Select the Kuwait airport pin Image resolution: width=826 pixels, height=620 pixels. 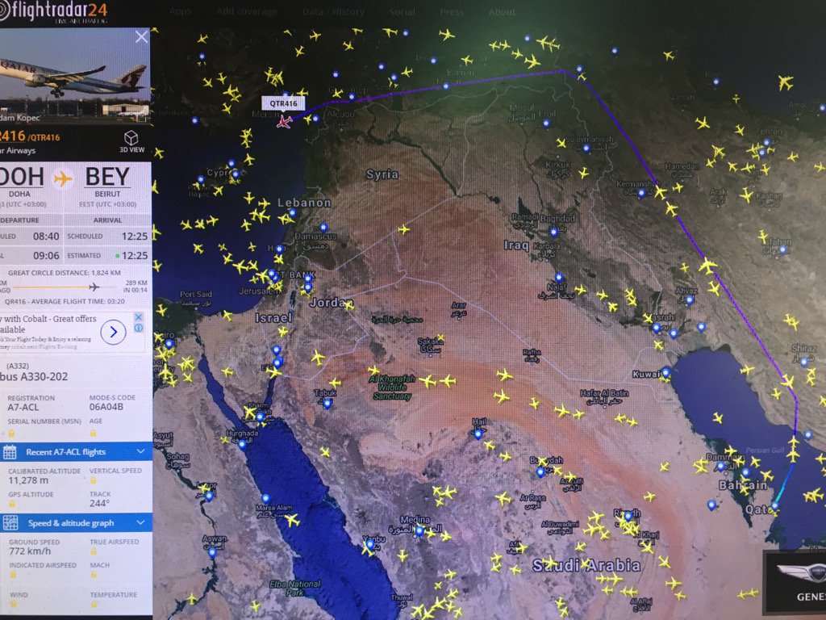point(665,373)
